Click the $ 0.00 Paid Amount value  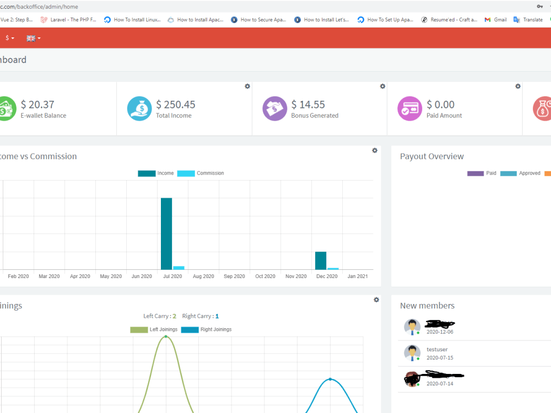click(441, 104)
